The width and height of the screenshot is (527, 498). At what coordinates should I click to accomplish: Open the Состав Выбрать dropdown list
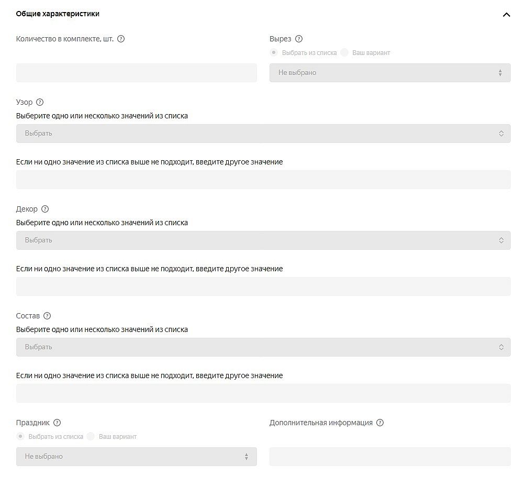[263, 347]
